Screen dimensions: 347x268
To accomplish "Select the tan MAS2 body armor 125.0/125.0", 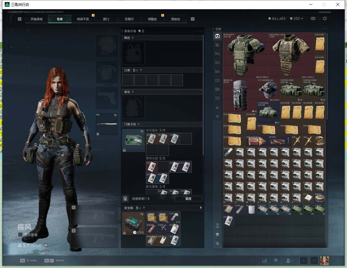I will [x=291, y=55].
